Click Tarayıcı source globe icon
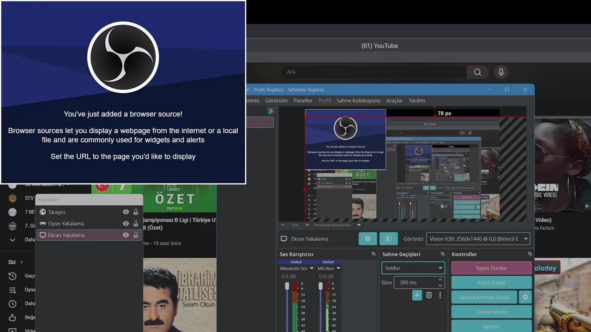This screenshot has width=591, height=332. point(43,212)
